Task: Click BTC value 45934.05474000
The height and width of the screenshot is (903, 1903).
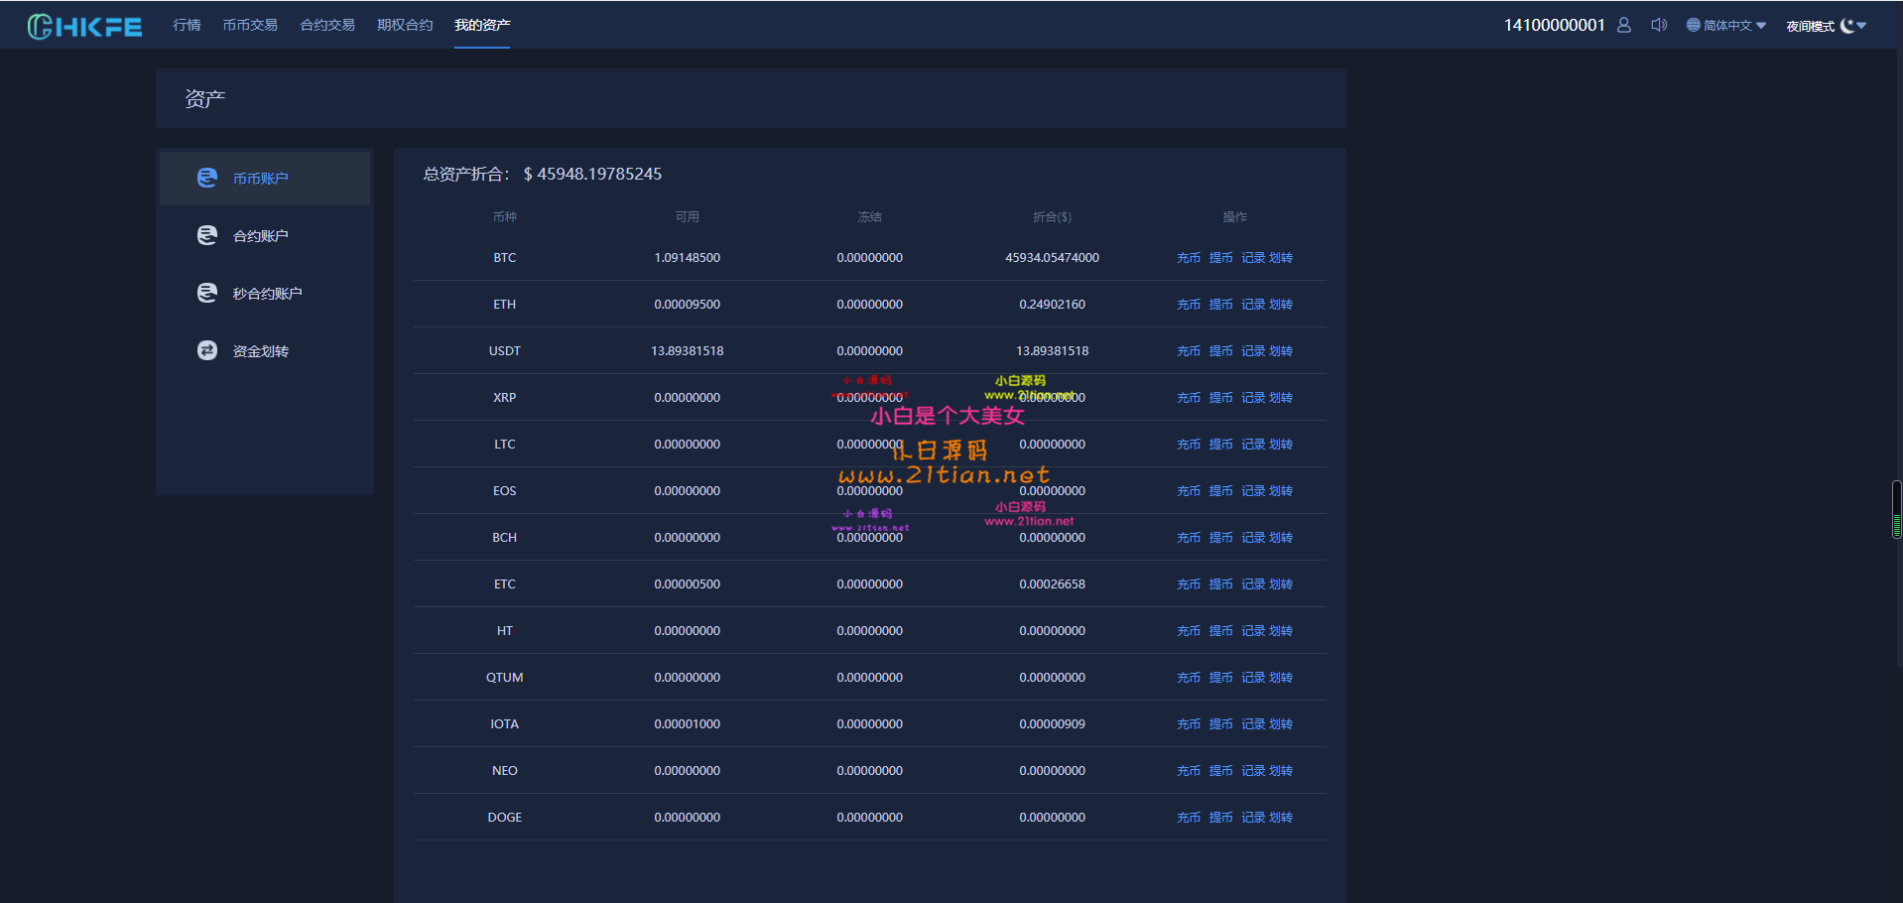Action: pyautogui.click(x=1053, y=258)
